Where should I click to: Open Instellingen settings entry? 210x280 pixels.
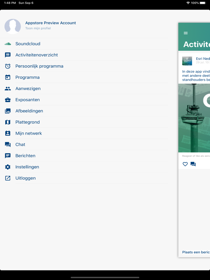tap(27, 167)
